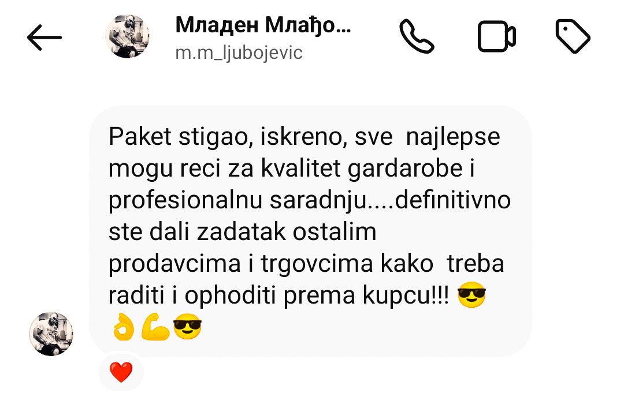This screenshot has height=404, width=624.
Task: Click the word "profesionalnu" in the message
Action: tap(185, 201)
